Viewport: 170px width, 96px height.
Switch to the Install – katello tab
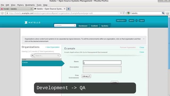click(16, 9)
